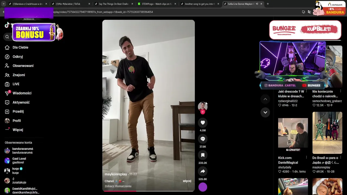This screenshot has height=195, width=347.
Task: Click Zobacz tłumaczenie under the caption
Action: [118, 186]
